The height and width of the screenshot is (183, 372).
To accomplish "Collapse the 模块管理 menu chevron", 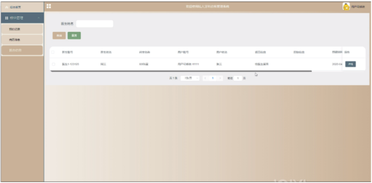I will coord(39,18).
